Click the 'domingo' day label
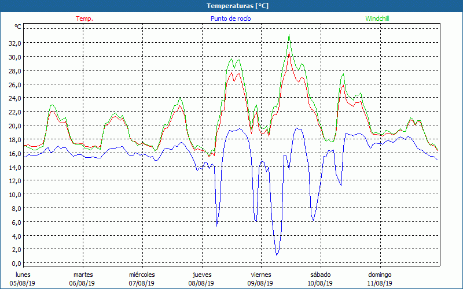463x289 pixels. click(x=380, y=275)
